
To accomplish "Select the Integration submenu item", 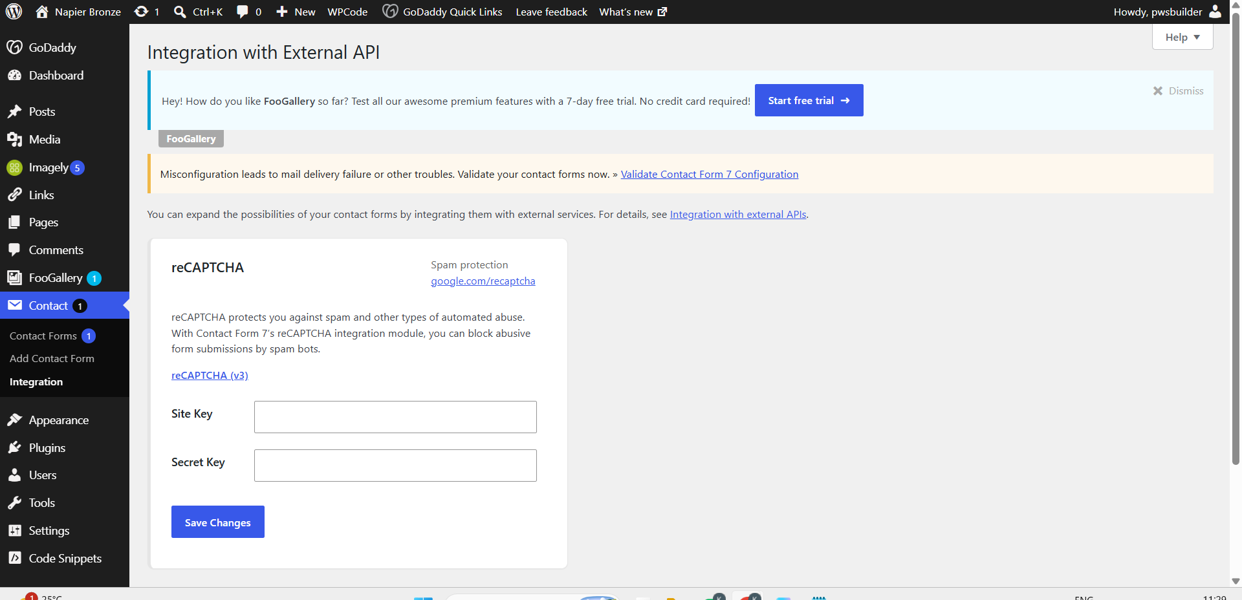I will tap(36, 381).
